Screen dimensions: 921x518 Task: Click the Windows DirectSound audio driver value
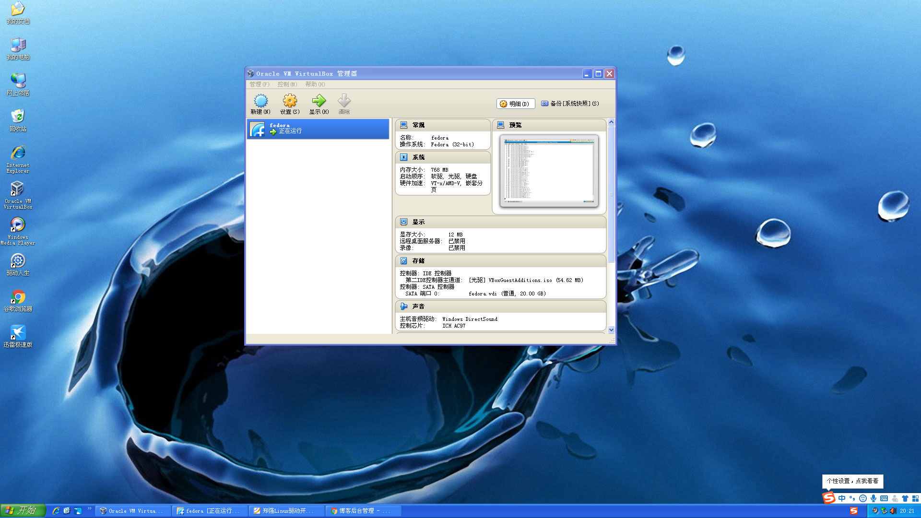(x=470, y=319)
